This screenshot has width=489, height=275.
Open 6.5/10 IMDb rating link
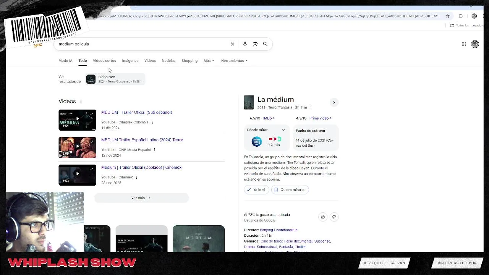[262, 118]
